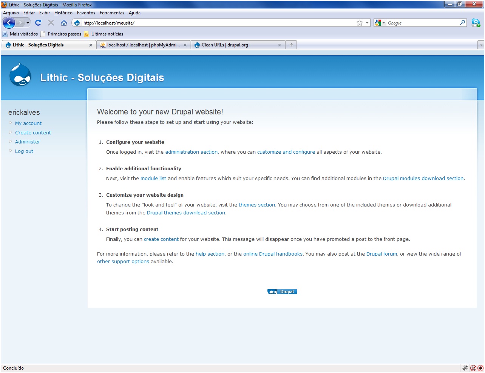
Task: Bookmark this page with the star icon
Action: tap(359, 23)
